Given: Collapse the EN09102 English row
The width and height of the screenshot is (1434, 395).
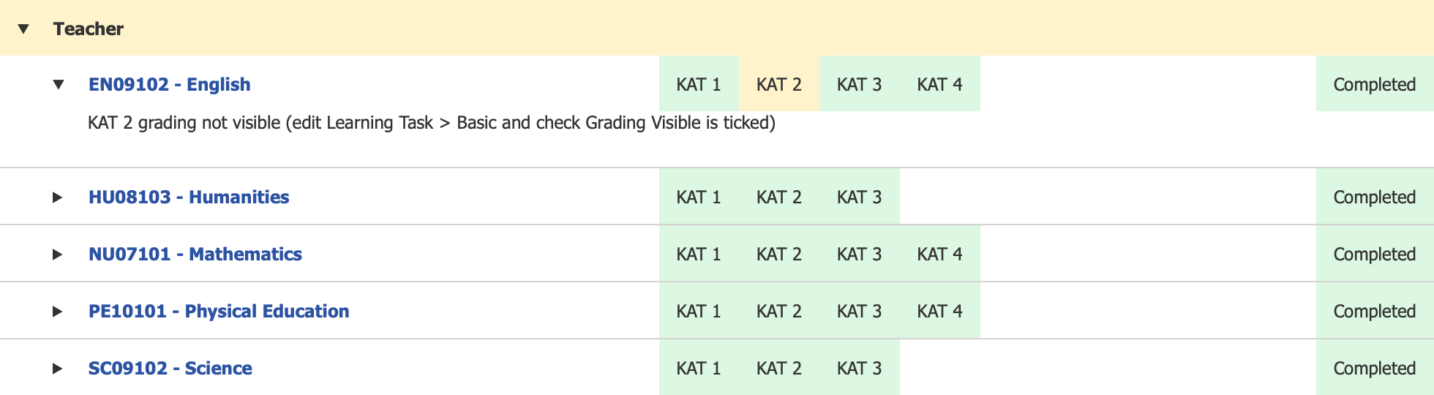Looking at the screenshot, I should pos(59,85).
